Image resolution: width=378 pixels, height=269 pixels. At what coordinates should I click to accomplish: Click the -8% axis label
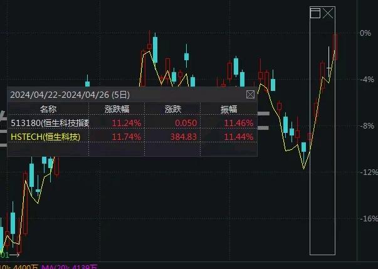point(367,126)
